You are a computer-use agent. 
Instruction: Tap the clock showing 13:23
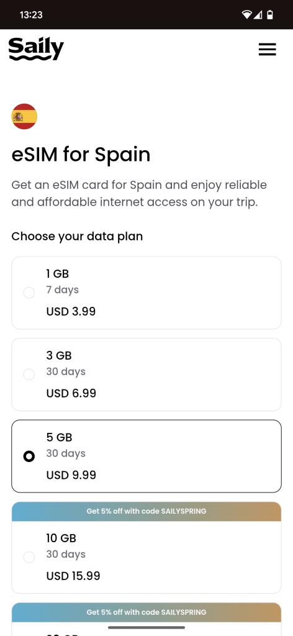pos(31,15)
